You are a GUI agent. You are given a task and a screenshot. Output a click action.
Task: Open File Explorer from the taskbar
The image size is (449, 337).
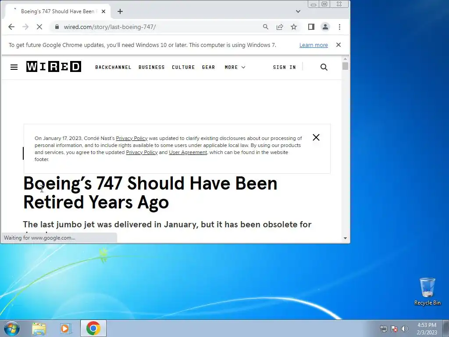coord(39,329)
